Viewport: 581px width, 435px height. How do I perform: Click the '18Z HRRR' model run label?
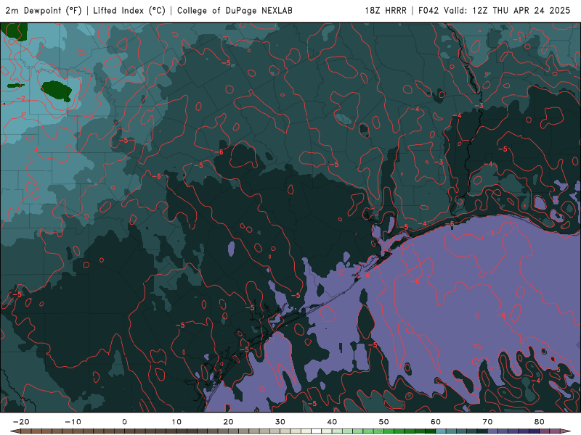386,11
